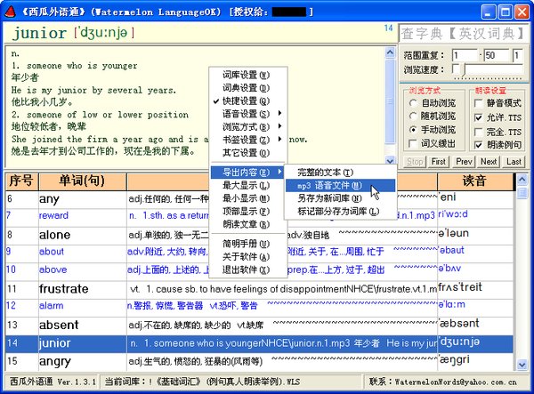Select 随机浏览 browsing mode

[x=413, y=117]
